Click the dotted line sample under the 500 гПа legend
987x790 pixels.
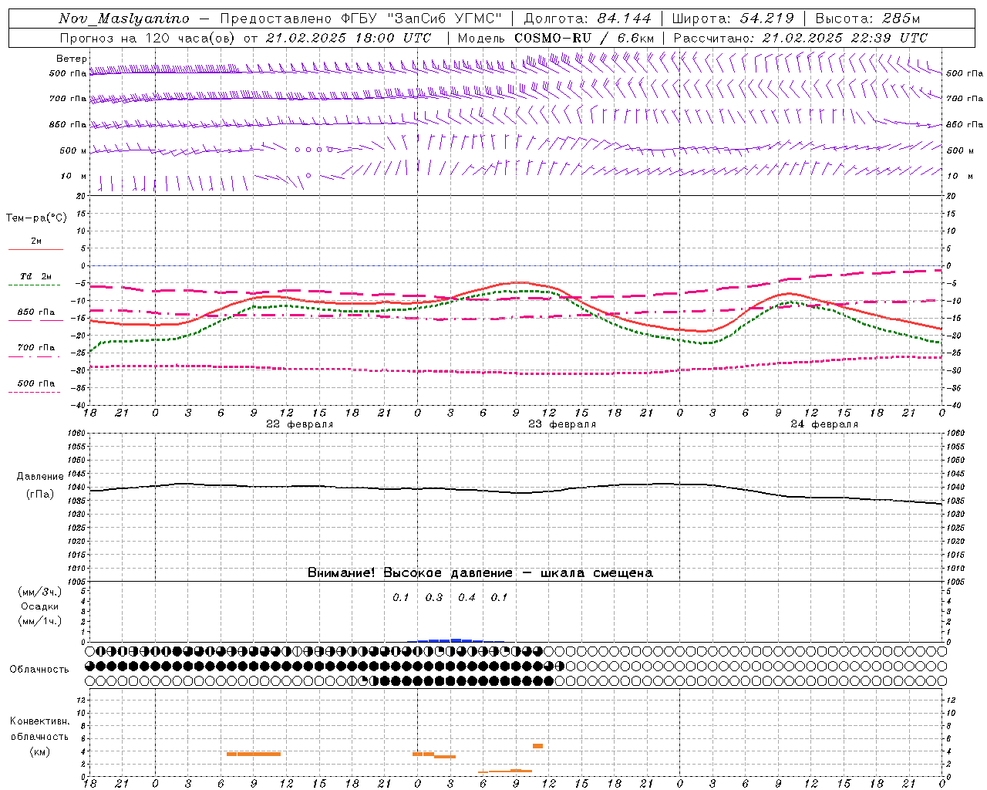tap(35, 392)
